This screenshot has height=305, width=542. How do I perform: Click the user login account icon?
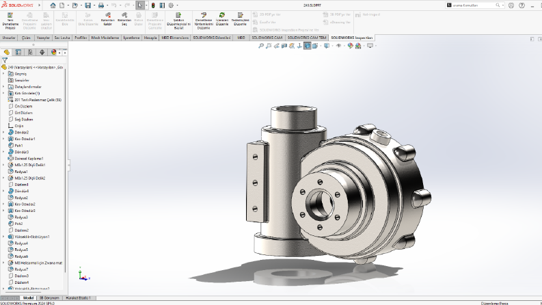click(511, 5)
